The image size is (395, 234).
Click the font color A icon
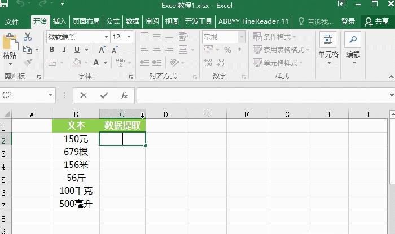point(96,62)
